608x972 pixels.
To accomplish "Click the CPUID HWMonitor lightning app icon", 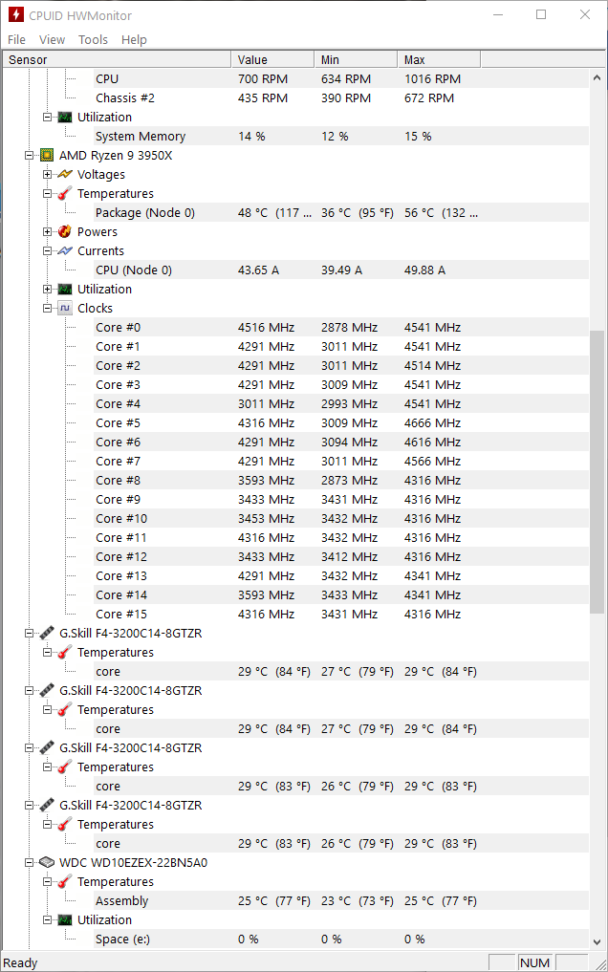I will (15, 15).
